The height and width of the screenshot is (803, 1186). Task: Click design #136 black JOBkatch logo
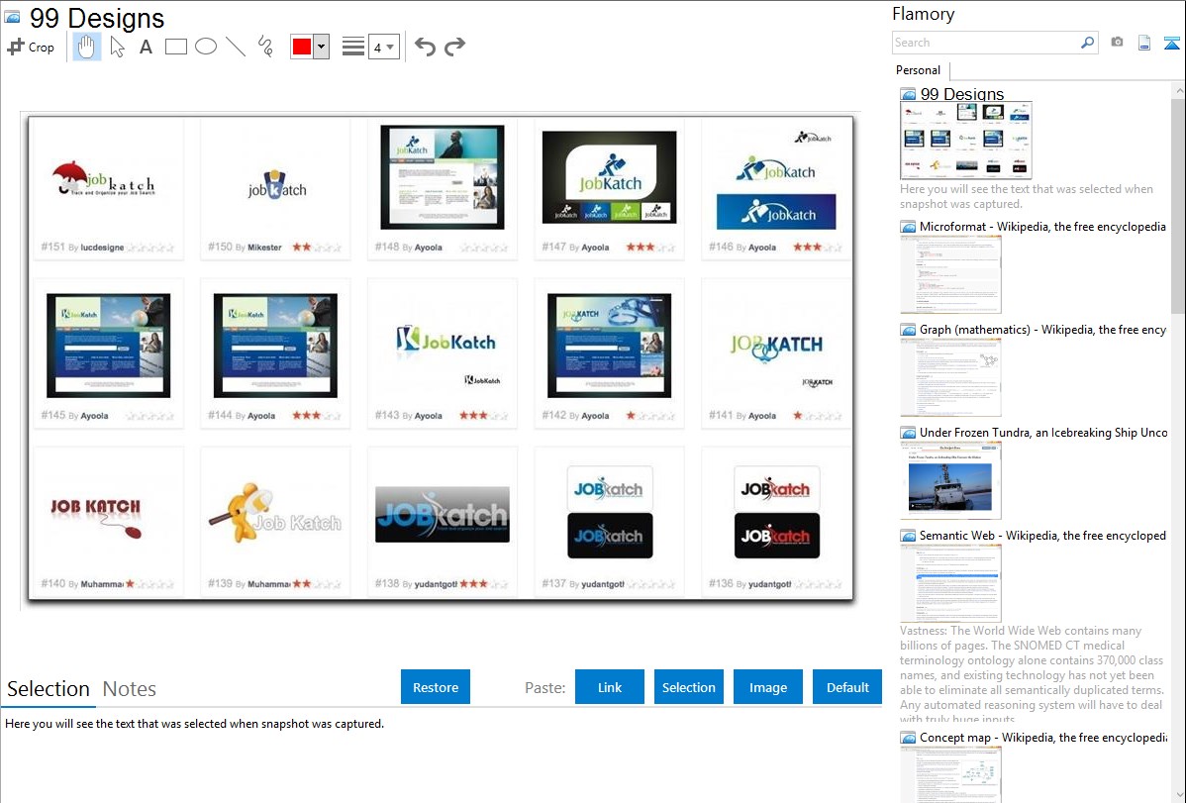tap(777, 536)
